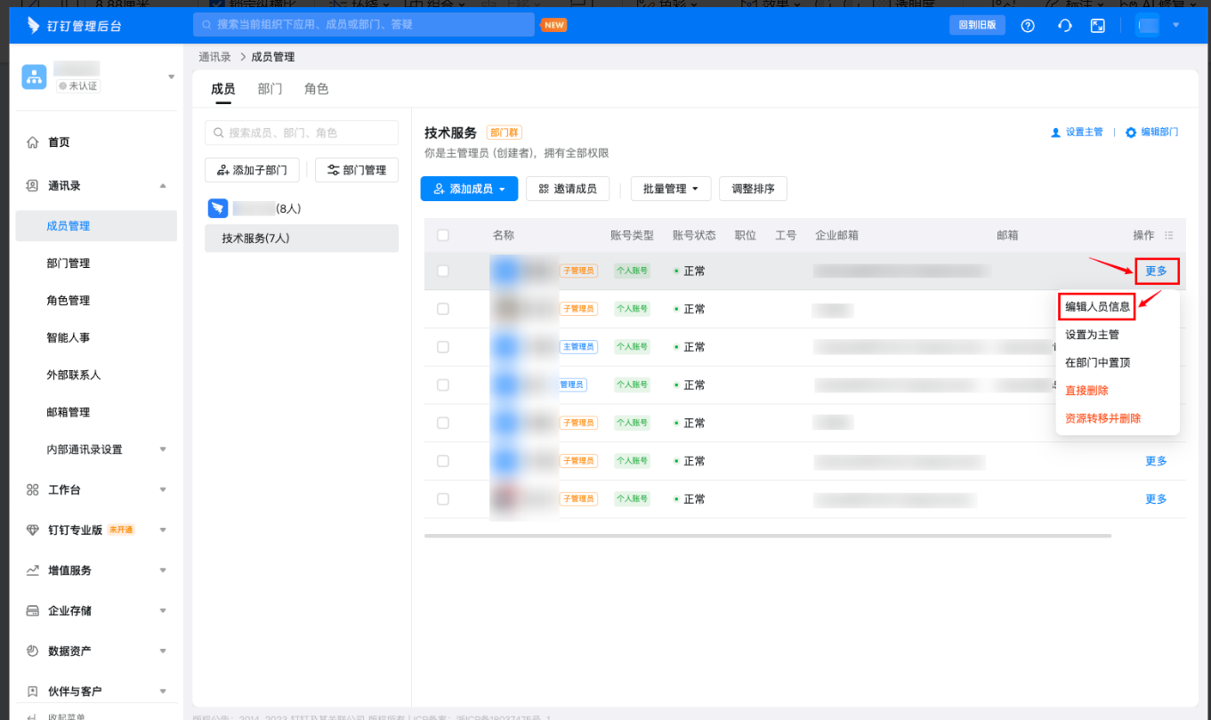
Task: Click the workbench grid icon beside 工作台
Action: click(33, 489)
